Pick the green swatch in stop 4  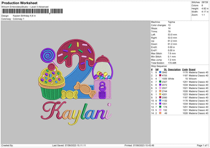(x=160, y=82)
